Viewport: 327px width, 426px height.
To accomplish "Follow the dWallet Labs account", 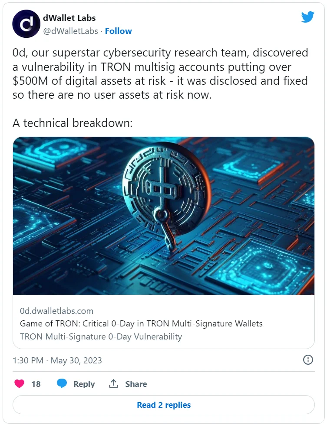I will pyautogui.click(x=119, y=31).
